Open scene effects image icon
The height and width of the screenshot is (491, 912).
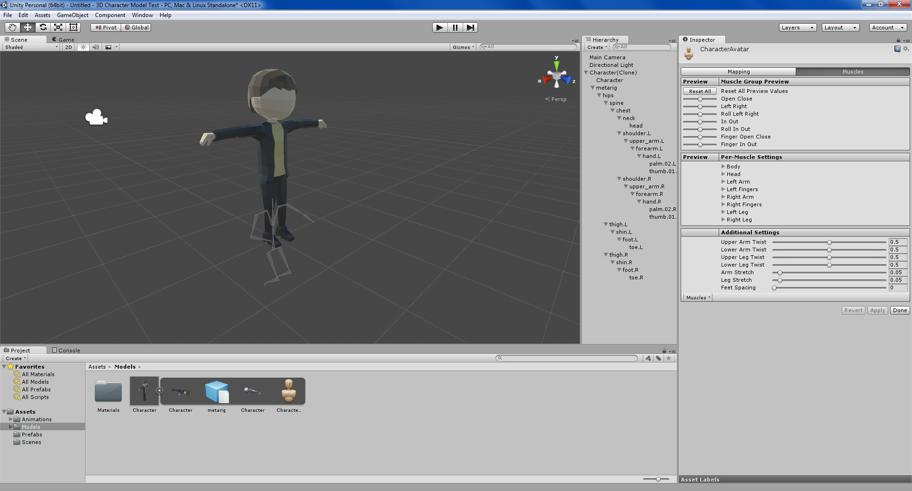click(x=108, y=47)
